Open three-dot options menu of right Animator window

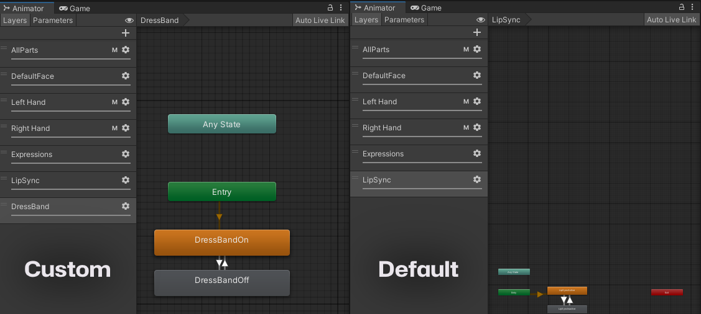[x=692, y=7]
